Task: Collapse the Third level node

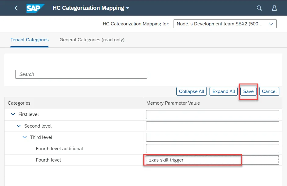Action: point(24,137)
